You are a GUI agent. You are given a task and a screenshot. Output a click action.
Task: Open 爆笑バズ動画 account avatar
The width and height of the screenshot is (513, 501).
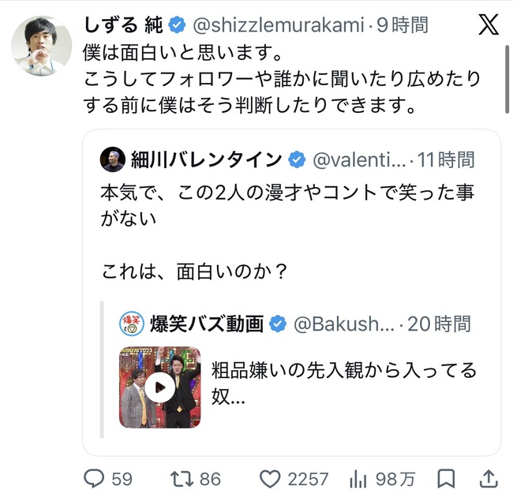pyautogui.click(x=132, y=323)
